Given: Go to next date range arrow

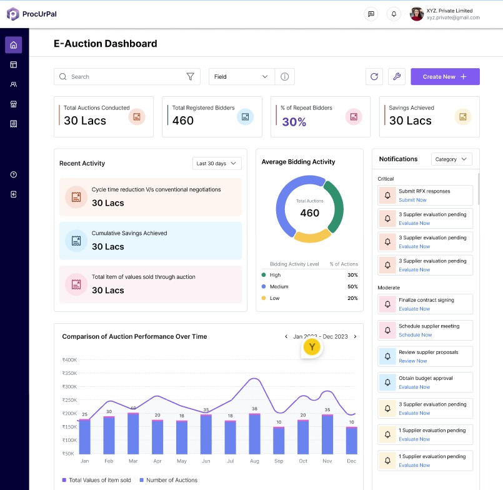Looking at the screenshot, I should tap(355, 337).
